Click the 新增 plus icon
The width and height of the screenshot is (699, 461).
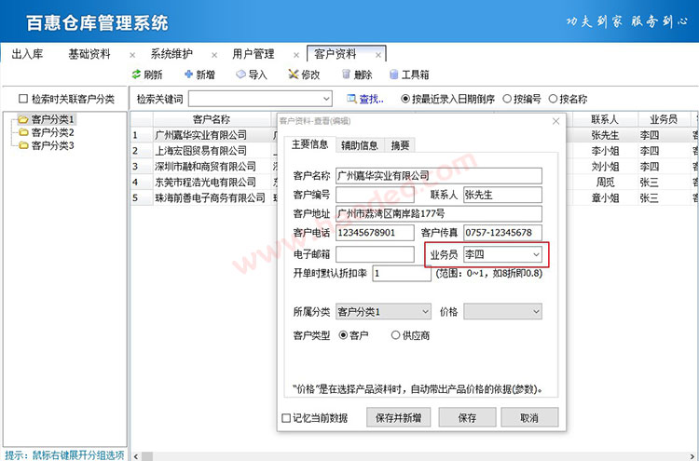click(x=188, y=75)
